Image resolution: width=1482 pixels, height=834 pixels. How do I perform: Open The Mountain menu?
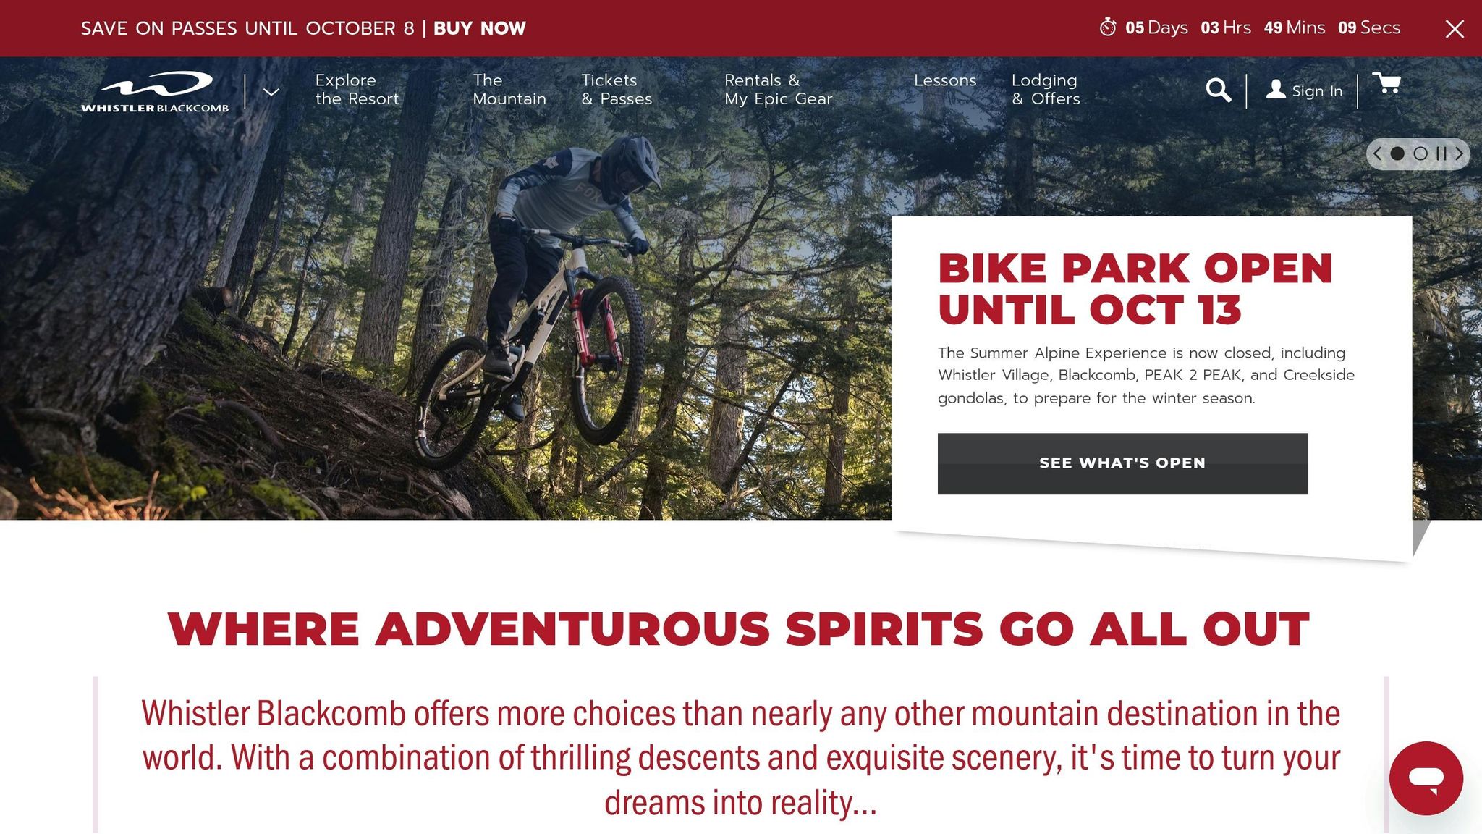(x=509, y=90)
